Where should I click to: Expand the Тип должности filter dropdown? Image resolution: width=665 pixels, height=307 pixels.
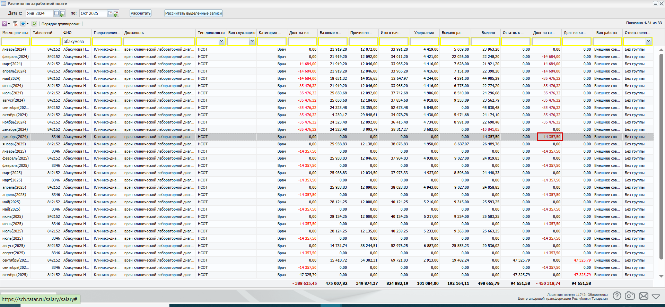click(x=221, y=41)
